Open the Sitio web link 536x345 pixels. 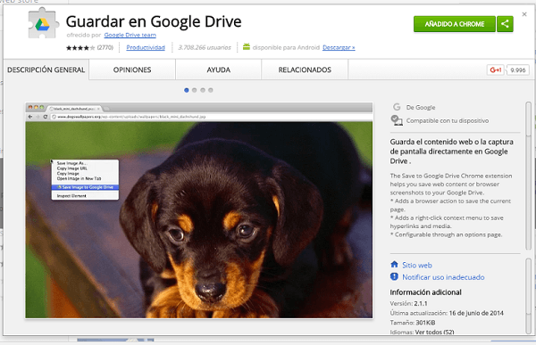pyautogui.click(x=416, y=265)
